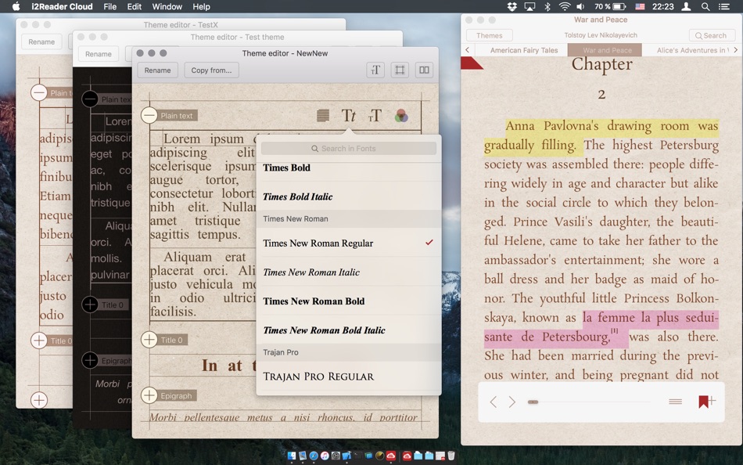743x465 pixels.
Task: Open the color circles picker for Plain text
Action: pyautogui.click(x=401, y=116)
